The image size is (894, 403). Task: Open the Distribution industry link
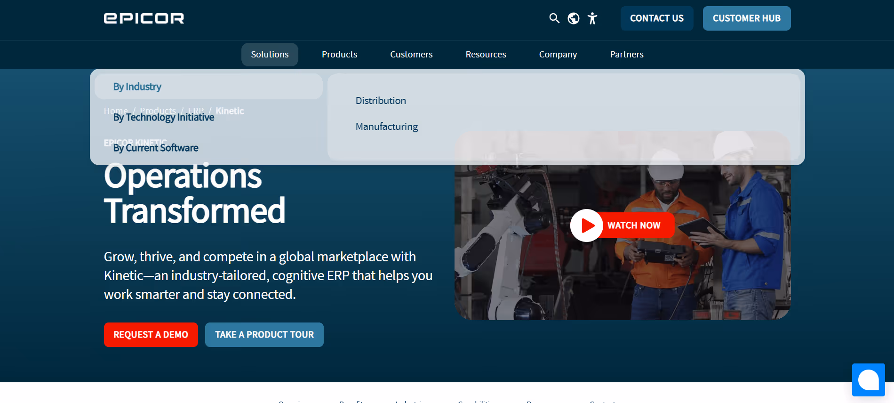pos(381,101)
